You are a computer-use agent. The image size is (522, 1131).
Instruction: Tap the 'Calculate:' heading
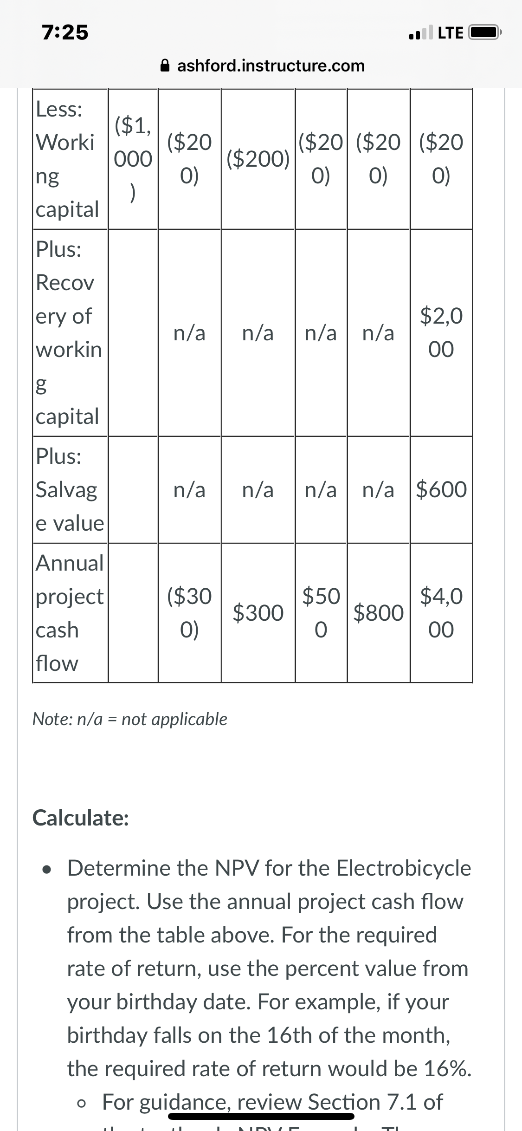81,818
